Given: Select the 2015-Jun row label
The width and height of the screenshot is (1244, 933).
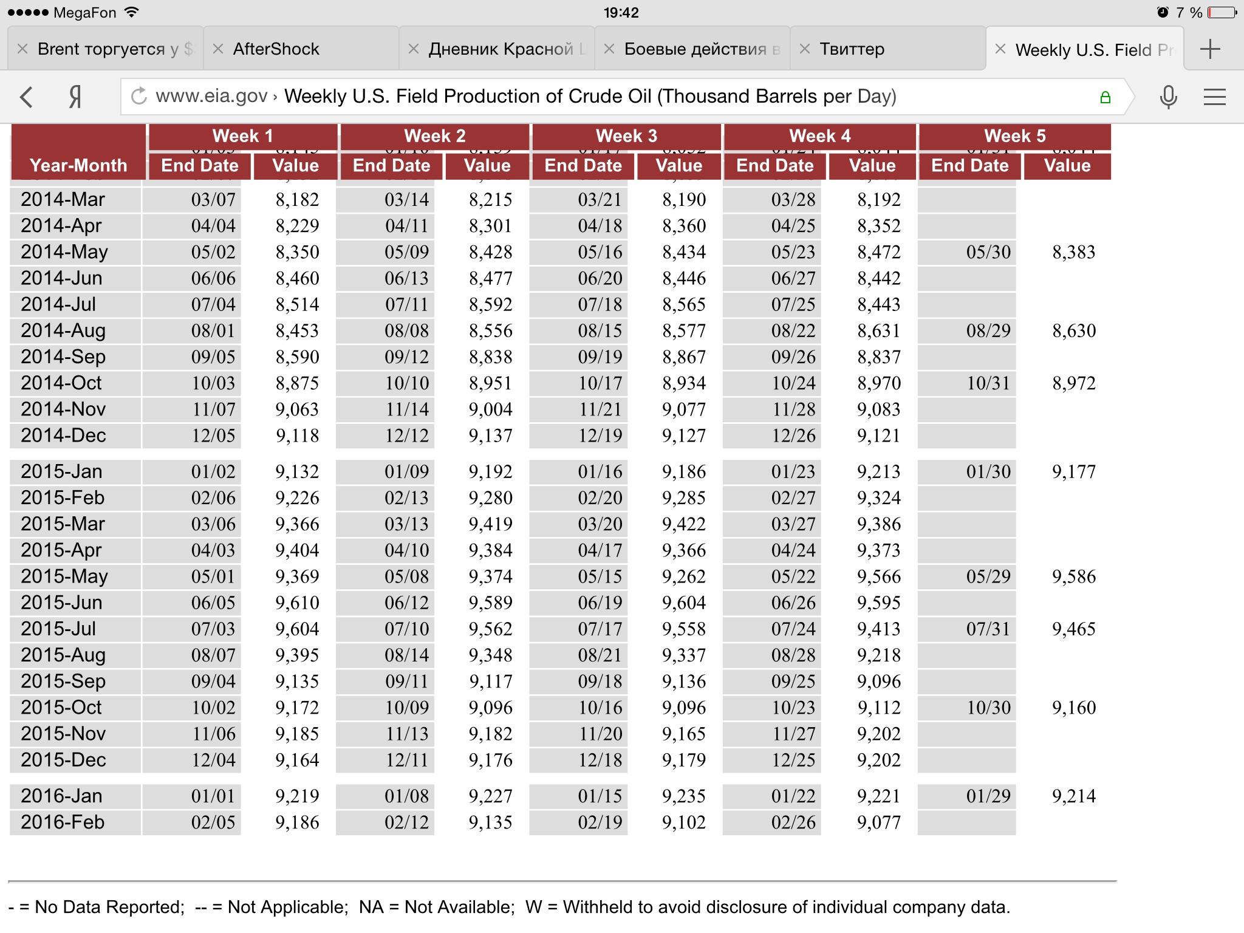Looking at the screenshot, I should [x=61, y=603].
